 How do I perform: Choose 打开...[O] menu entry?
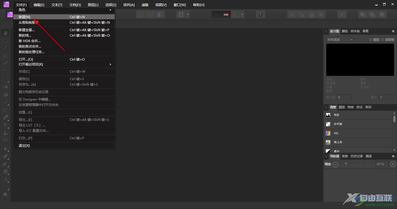pyautogui.click(x=64, y=59)
